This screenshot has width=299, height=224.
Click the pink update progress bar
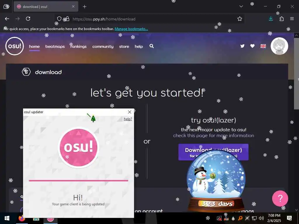(79, 181)
